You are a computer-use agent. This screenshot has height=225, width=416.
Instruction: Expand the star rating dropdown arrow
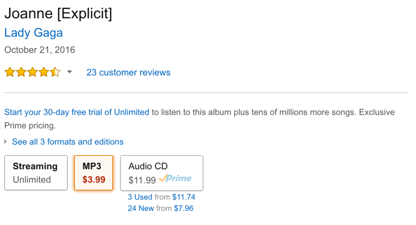click(69, 72)
